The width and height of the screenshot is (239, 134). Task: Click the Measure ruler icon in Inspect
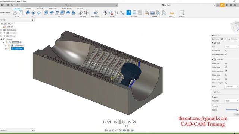[172, 13]
